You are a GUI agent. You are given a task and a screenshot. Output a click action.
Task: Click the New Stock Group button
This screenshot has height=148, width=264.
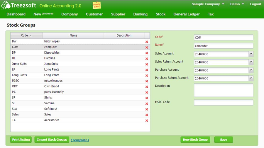[195, 140]
